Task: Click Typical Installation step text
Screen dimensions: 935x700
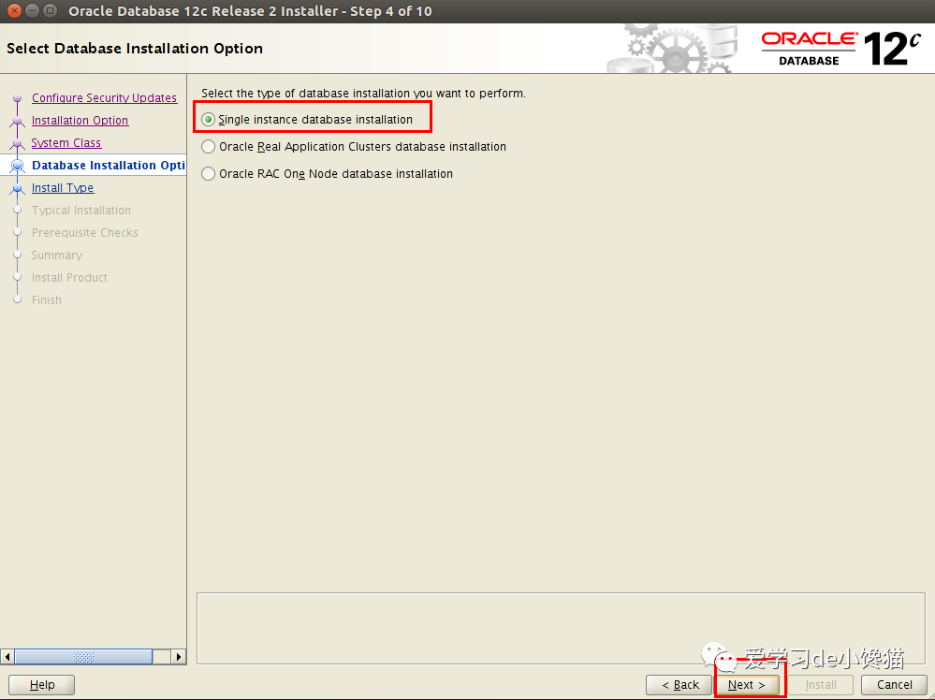Action: click(81, 211)
